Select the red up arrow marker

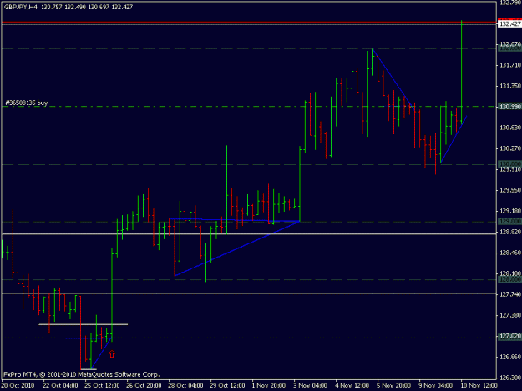(112, 354)
